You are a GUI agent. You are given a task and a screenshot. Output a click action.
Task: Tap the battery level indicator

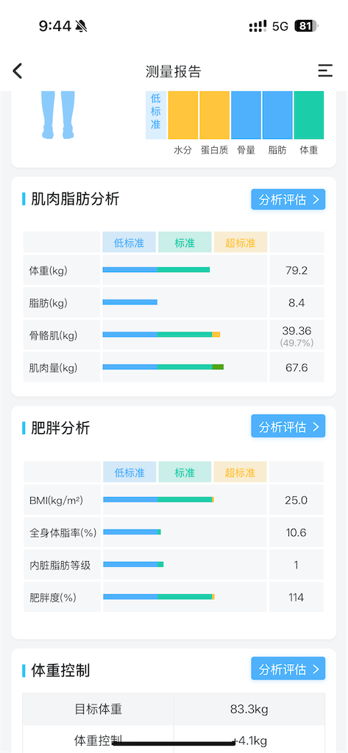306,26
